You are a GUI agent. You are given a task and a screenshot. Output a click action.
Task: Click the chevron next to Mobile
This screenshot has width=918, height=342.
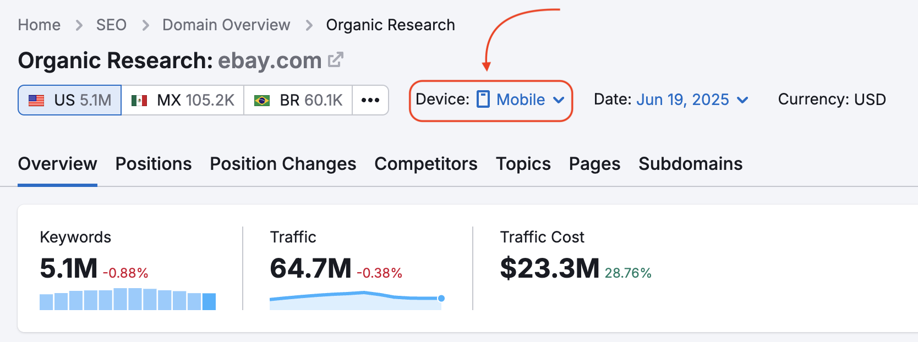coord(560,101)
